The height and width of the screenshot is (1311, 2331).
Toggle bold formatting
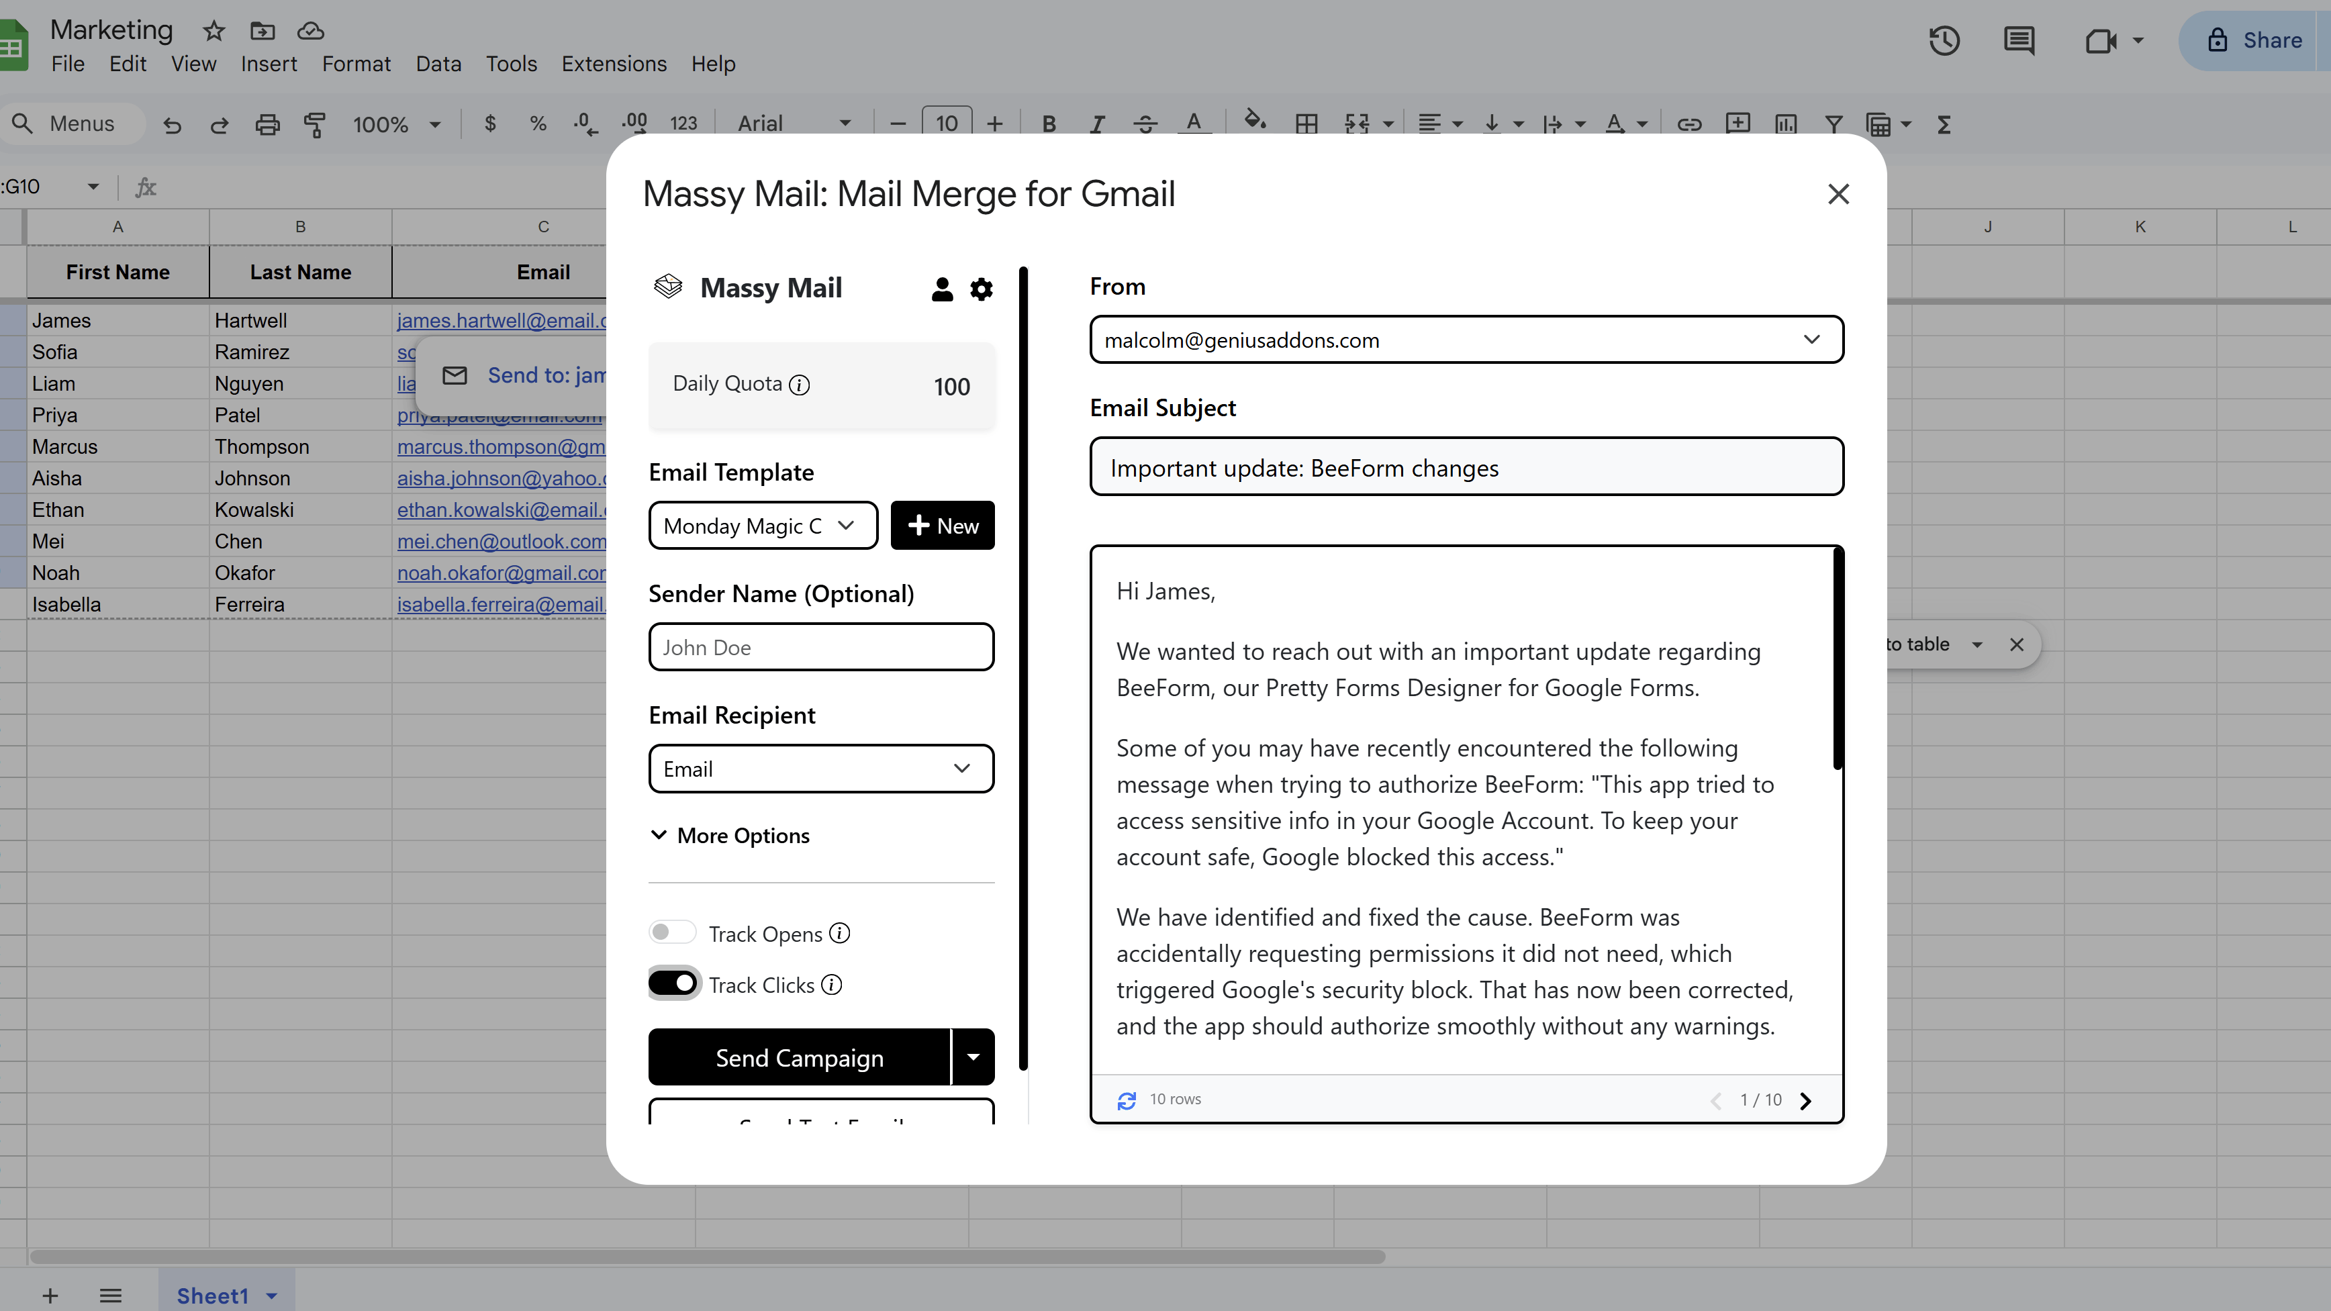[1049, 124]
